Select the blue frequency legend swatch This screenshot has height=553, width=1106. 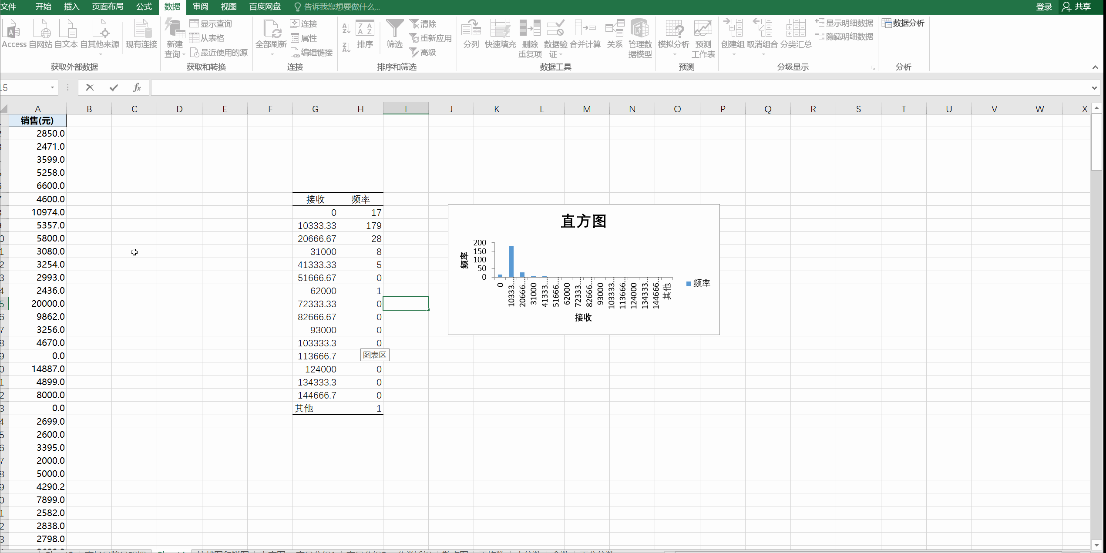point(689,284)
